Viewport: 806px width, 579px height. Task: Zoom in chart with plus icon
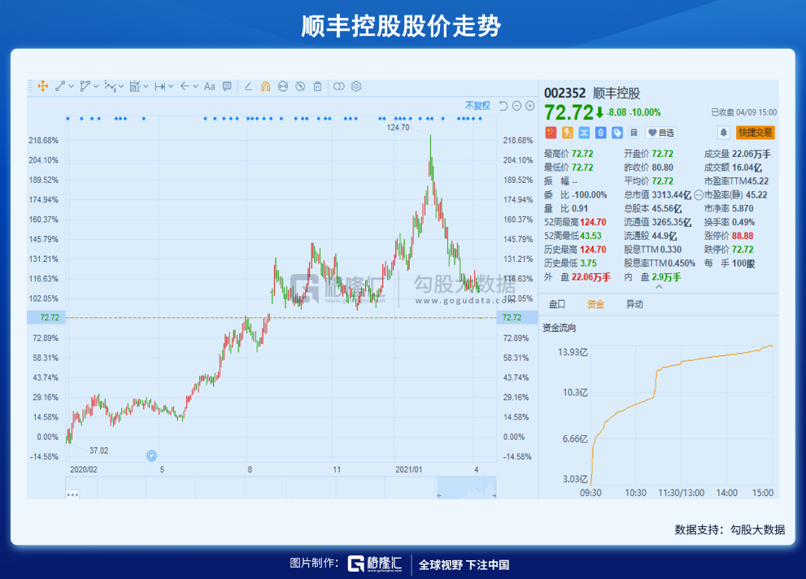pos(530,106)
